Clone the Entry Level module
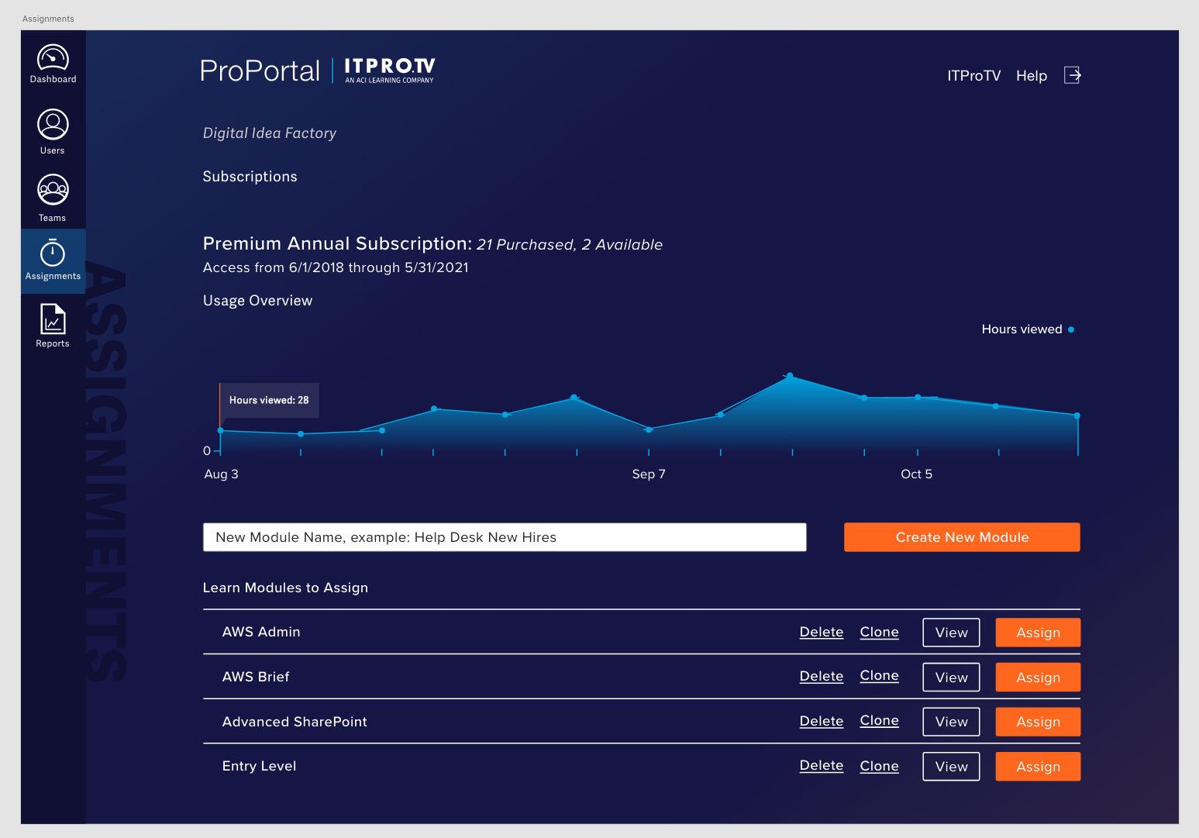The height and width of the screenshot is (838, 1199). (x=880, y=766)
